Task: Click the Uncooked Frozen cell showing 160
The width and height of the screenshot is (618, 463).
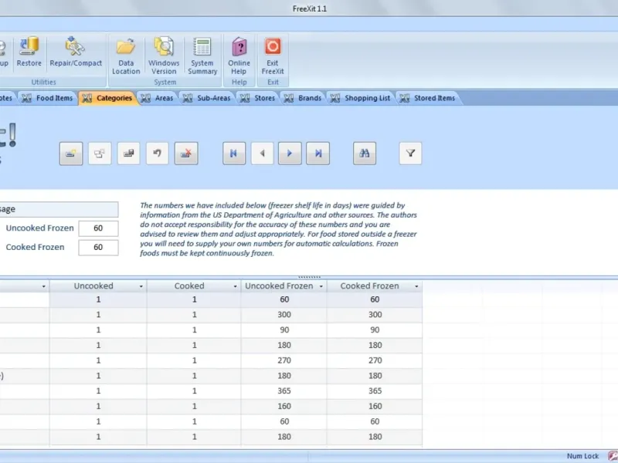Action: (x=284, y=406)
